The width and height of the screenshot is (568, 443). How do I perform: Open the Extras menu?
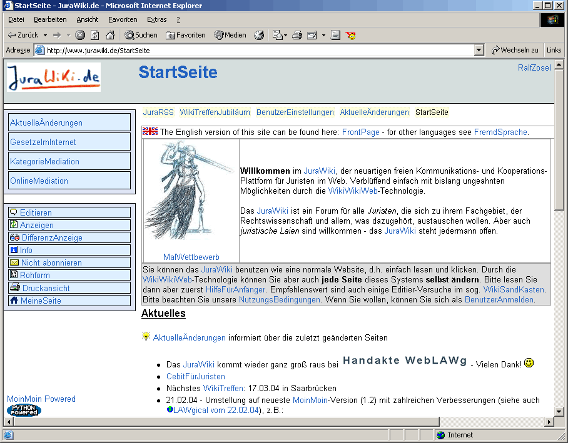tap(157, 19)
